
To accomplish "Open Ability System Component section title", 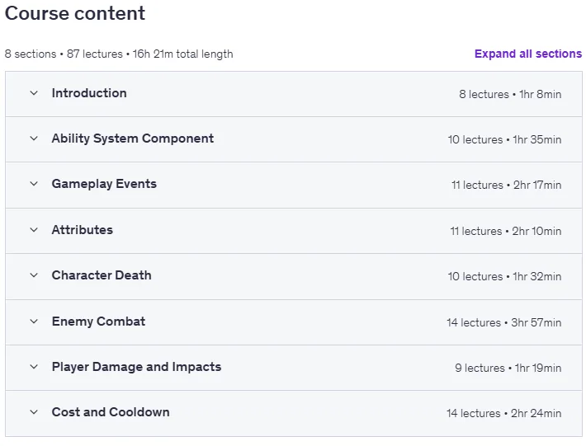I will tap(133, 138).
